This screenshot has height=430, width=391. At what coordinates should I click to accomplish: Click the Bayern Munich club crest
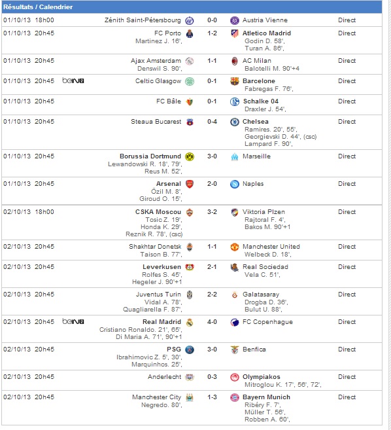click(x=235, y=397)
